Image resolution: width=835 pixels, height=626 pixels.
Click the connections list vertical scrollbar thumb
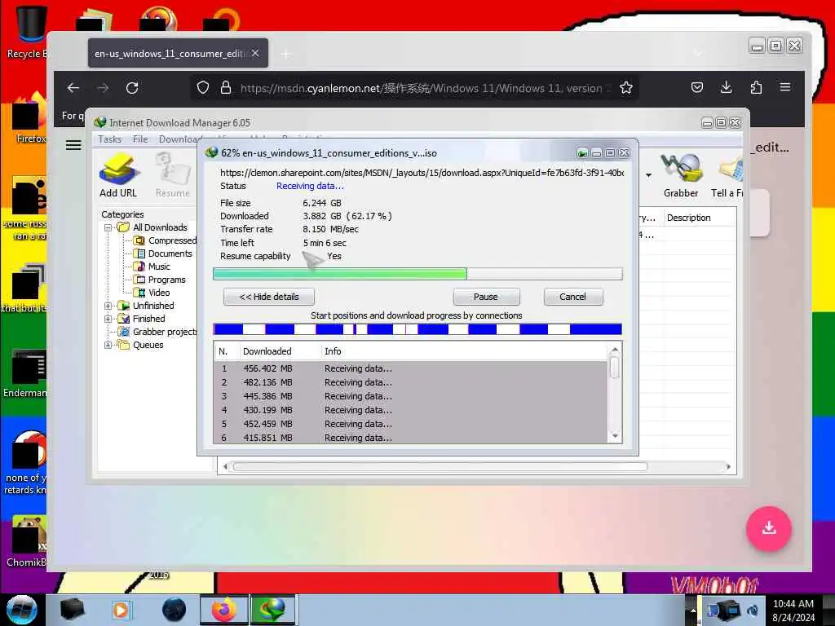[615, 368]
